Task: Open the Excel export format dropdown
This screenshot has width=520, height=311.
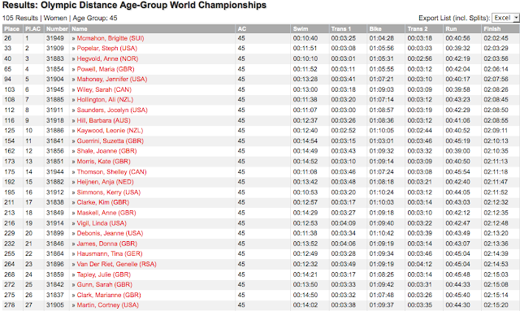Action: click(505, 18)
